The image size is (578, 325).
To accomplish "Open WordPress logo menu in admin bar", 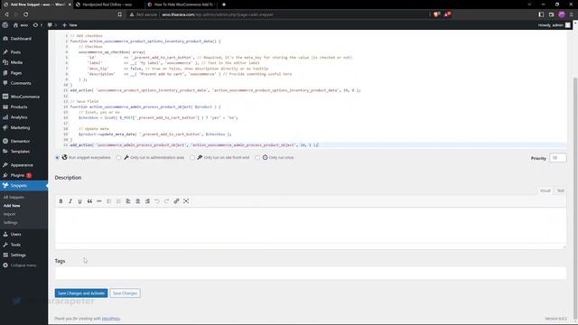I will pyautogui.click(x=5, y=25).
